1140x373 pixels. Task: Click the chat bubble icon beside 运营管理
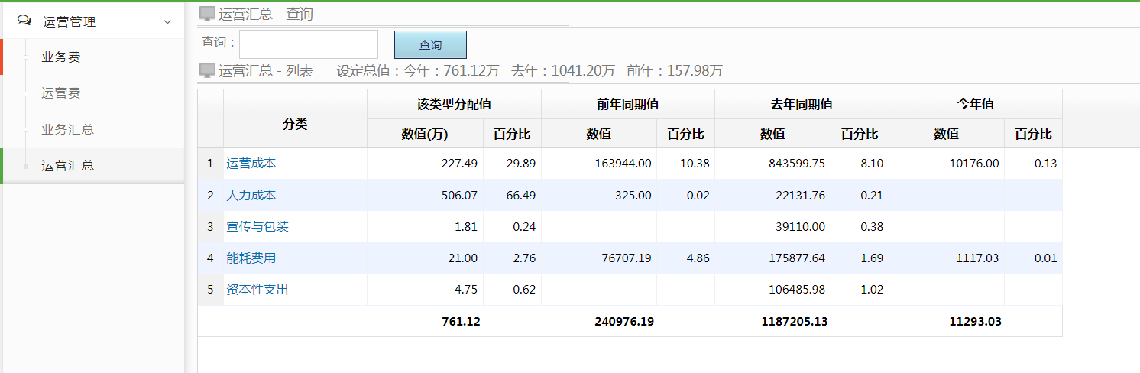(x=24, y=21)
